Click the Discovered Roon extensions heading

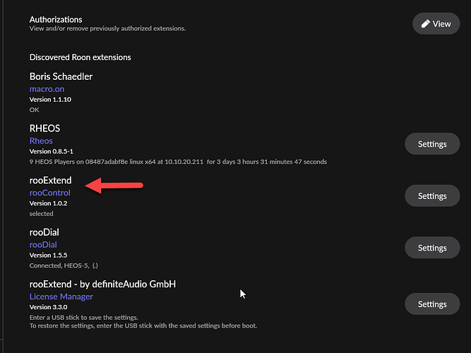tap(81, 57)
